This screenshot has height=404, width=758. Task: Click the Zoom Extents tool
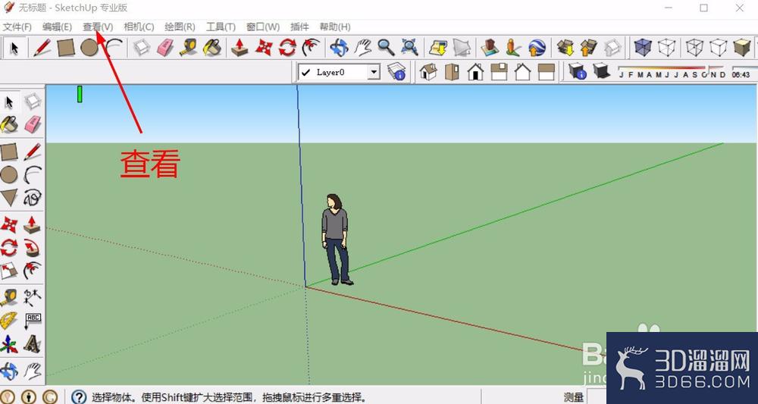pyautogui.click(x=409, y=47)
